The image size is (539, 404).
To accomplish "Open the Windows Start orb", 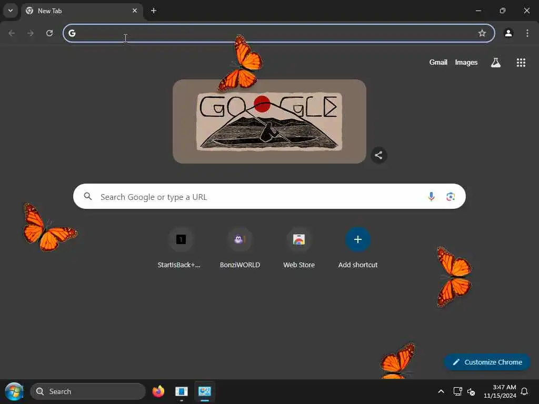I will (x=14, y=391).
